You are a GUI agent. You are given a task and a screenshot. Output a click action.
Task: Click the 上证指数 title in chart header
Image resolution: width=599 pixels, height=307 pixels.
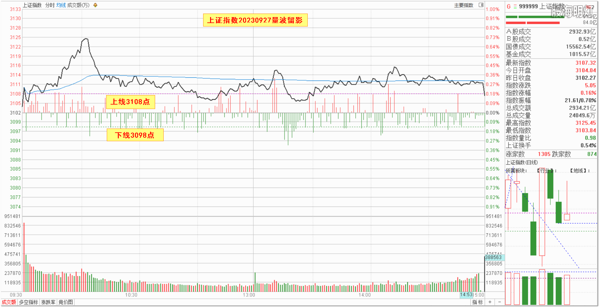[x=32, y=5]
